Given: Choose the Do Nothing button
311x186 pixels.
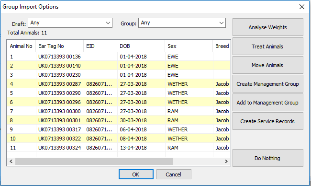Looking at the screenshot, I should pyautogui.click(x=268, y=158).
